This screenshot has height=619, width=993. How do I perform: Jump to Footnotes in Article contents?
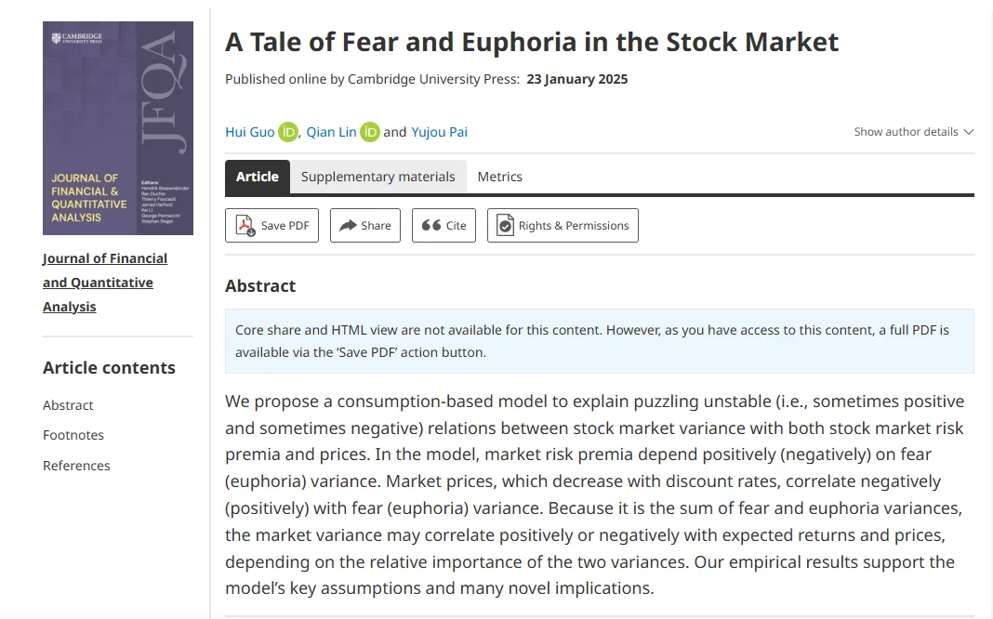73,435
